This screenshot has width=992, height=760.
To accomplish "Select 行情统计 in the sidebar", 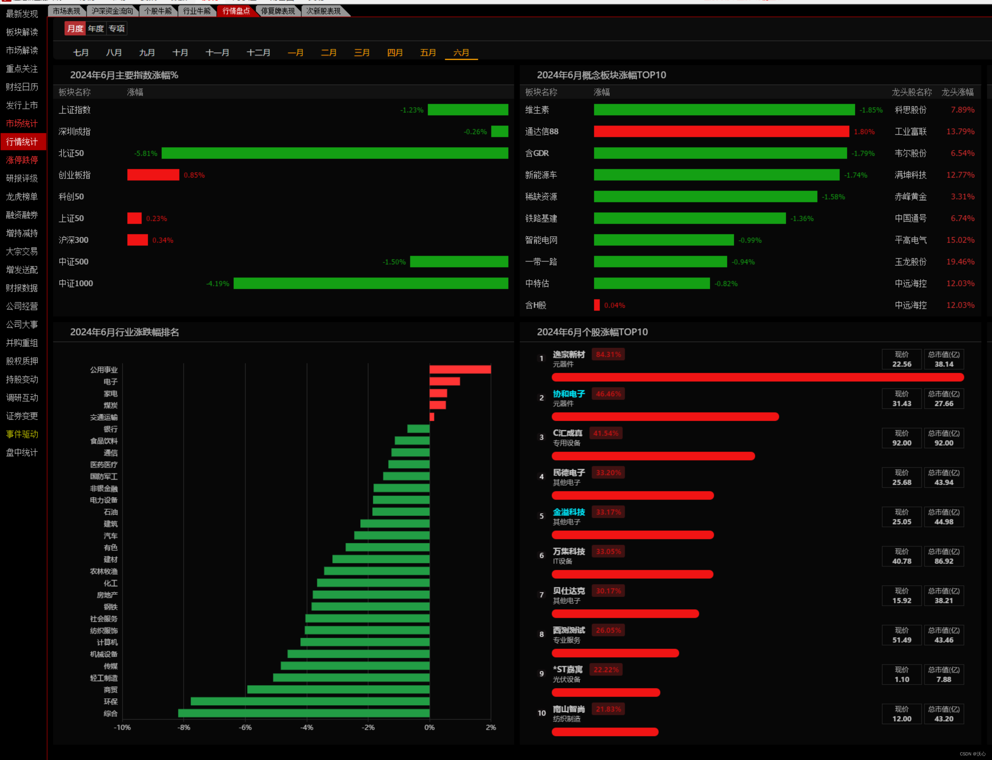I will [x=23, y=142].
